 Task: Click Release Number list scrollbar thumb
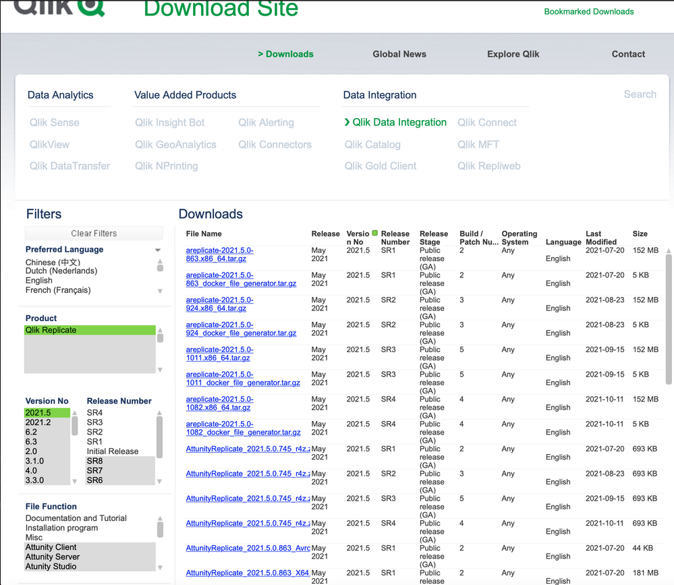(x=159, y=437)
